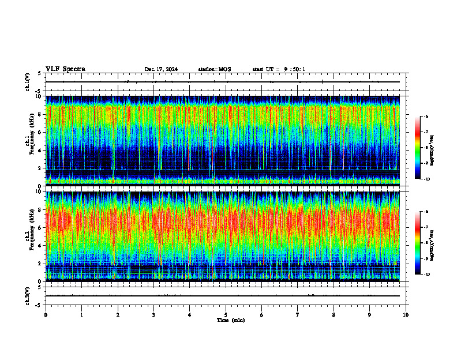Click the "-10" label on ch.2 colorbar
Viewport: 457px width, 353px height.
(427, 275)
